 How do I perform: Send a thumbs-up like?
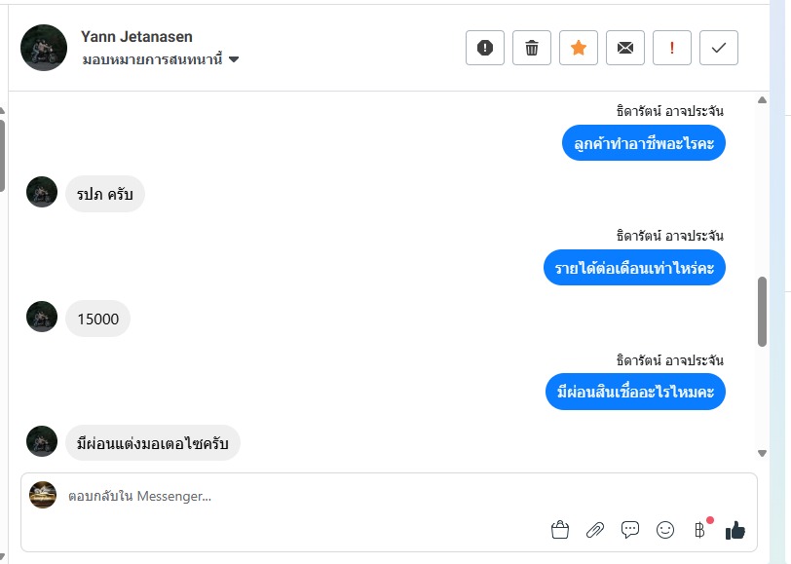point(735,530)
